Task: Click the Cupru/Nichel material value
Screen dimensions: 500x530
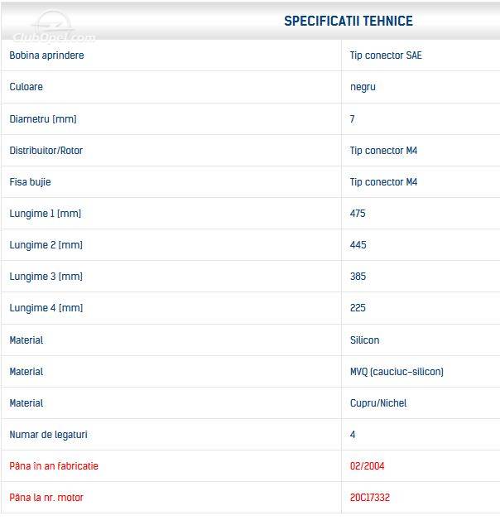Action: point(378,403)
